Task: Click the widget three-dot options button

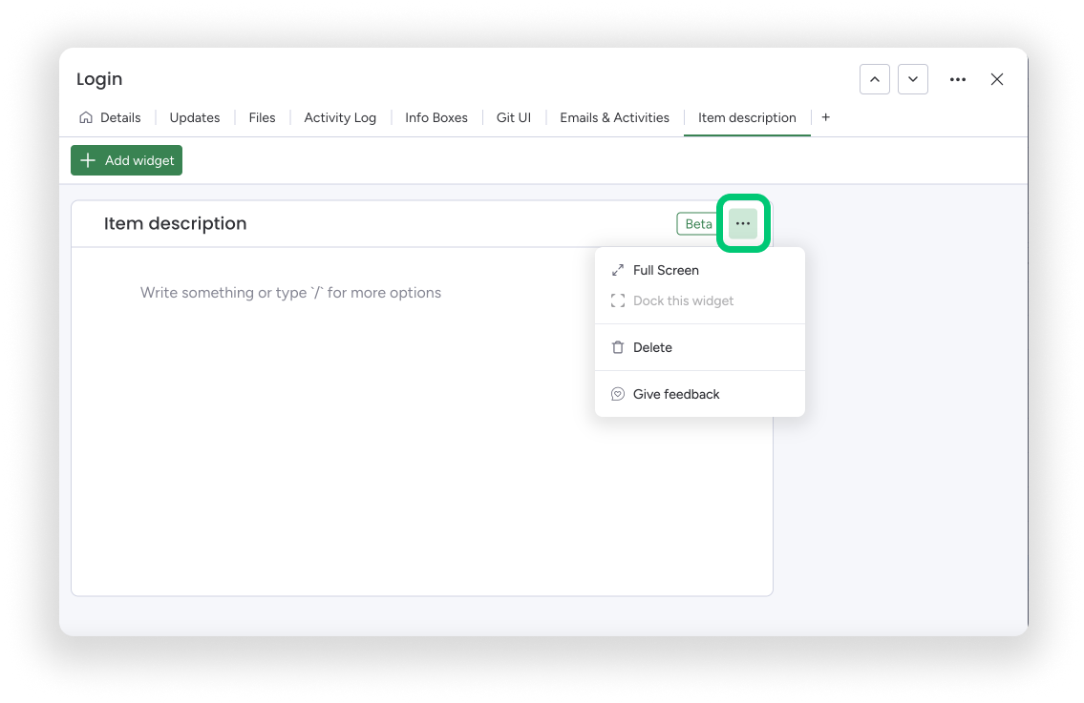Action: (x=743, y=223)
